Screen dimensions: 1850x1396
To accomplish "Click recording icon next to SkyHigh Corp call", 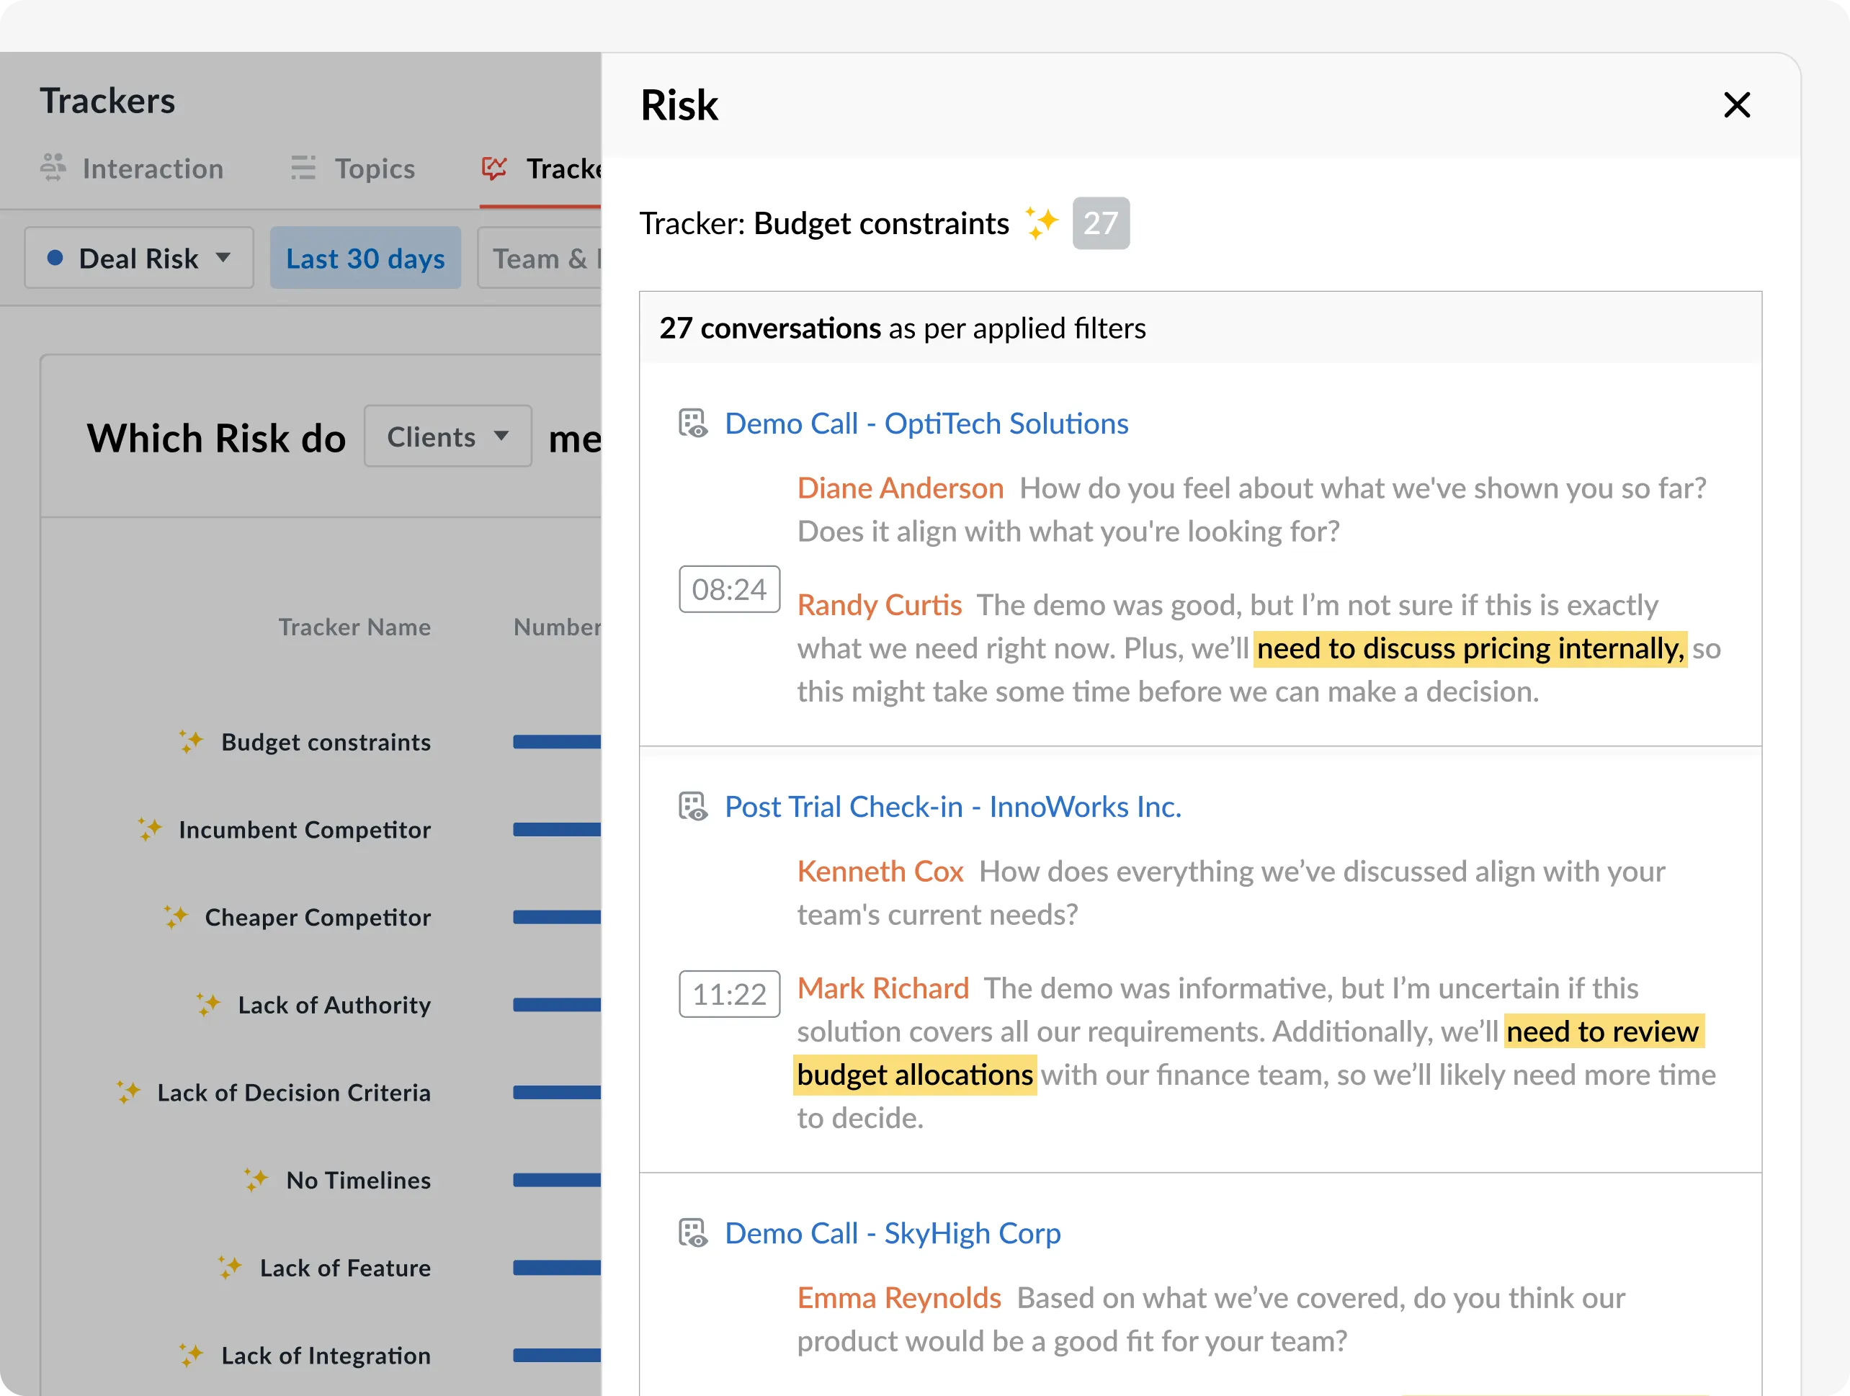I will coord(692,1234).
